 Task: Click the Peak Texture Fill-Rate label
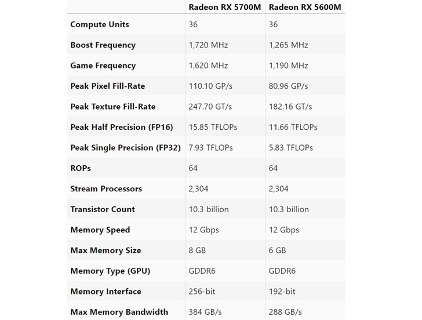[x=113, y=107]
